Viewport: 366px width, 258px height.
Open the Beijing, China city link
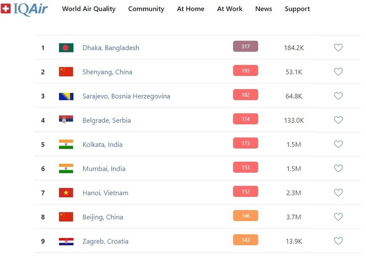point(102,217)
